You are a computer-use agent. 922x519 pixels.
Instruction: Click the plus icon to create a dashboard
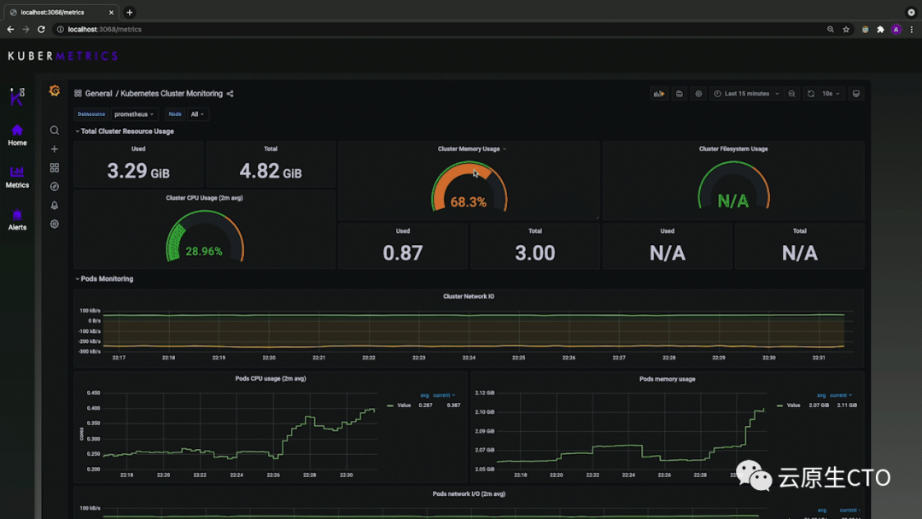[x=54, y=149]
